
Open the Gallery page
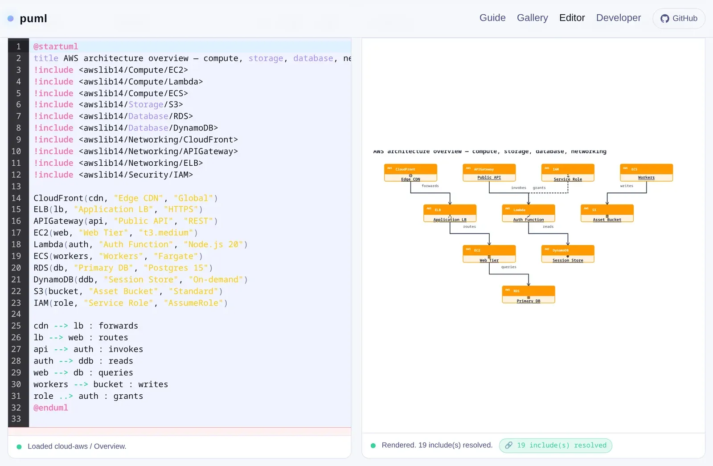tap(532, 18)
